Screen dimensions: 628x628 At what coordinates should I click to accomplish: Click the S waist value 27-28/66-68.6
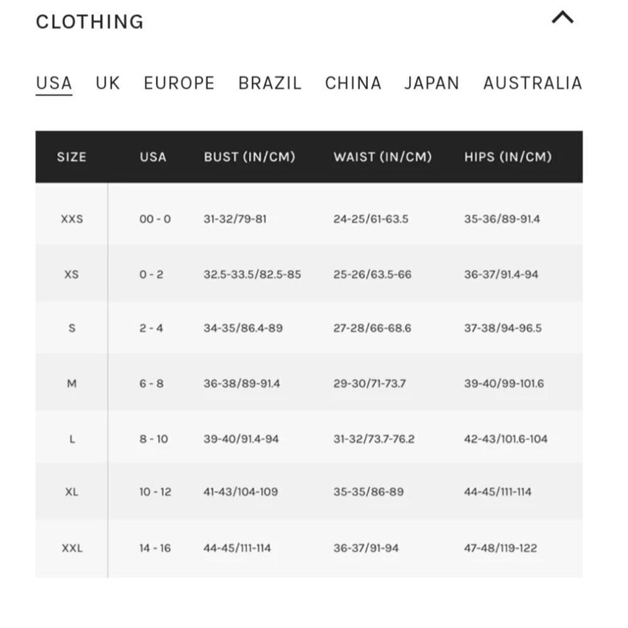point(372,329)
